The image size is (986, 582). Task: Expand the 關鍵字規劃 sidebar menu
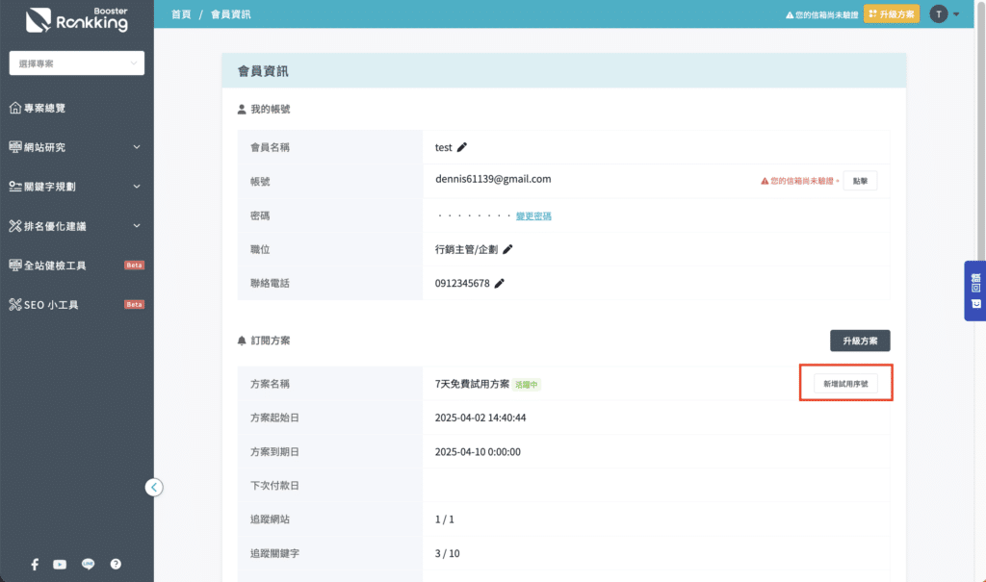[77, 187]
